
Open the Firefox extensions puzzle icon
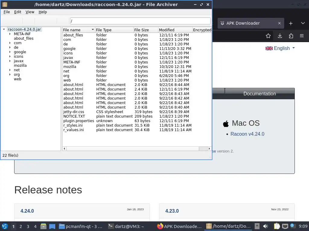click(291, 36)
